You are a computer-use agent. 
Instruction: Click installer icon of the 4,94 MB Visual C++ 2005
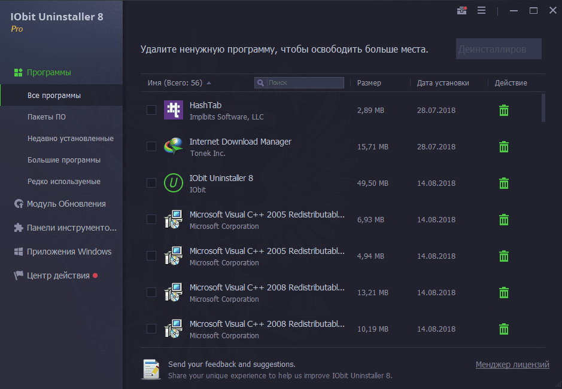pyautogui.click(x=174, y=256)
